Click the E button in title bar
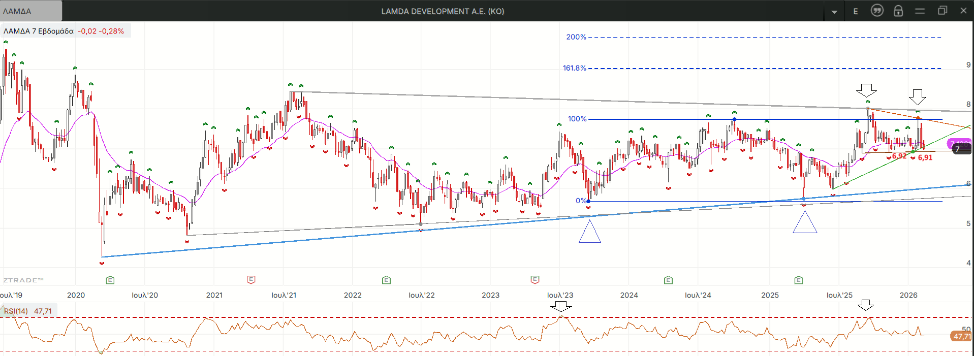The height and width of the screenshot is (356, 974). pyautogui.click(x=856, y=11)
